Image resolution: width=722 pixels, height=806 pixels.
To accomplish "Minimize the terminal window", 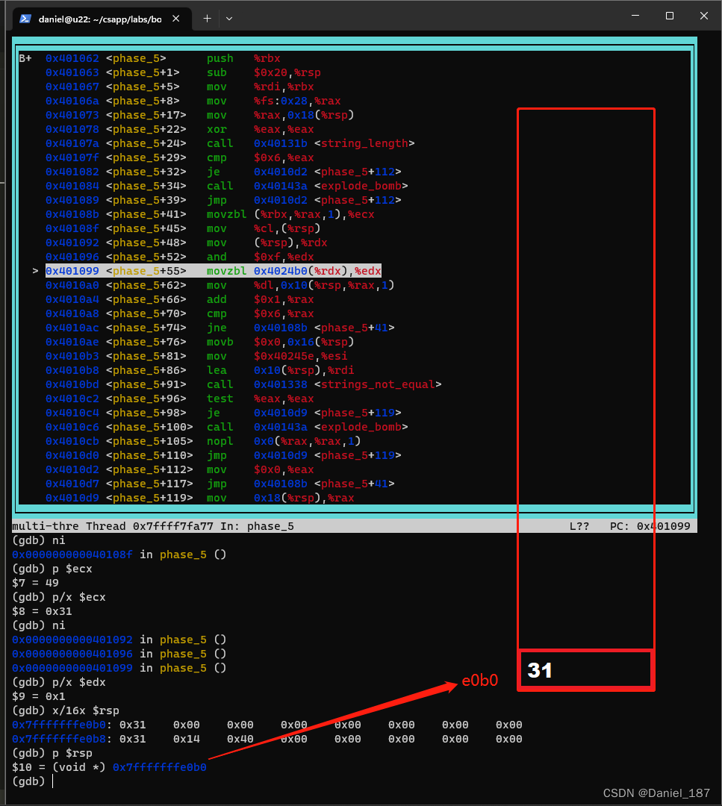I will (x=635, y=16).
